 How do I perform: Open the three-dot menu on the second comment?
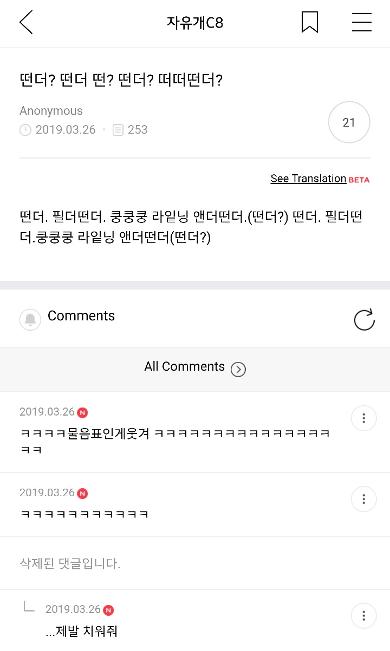pyautogui.click(x=363, y=499)
